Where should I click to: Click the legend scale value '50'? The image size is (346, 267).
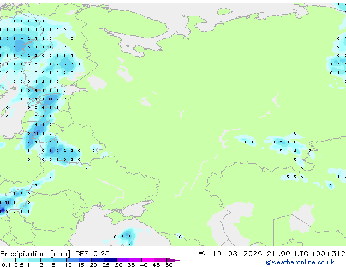click(169, 265)
